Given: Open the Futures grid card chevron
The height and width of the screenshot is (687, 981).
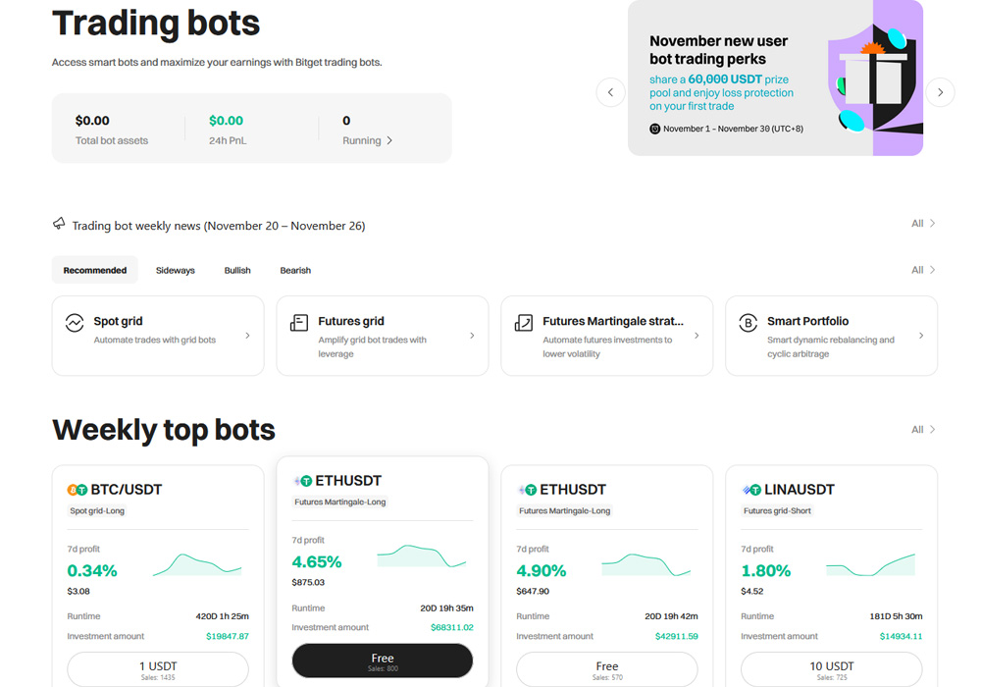Looking at the screenshot, I should 473,336.
